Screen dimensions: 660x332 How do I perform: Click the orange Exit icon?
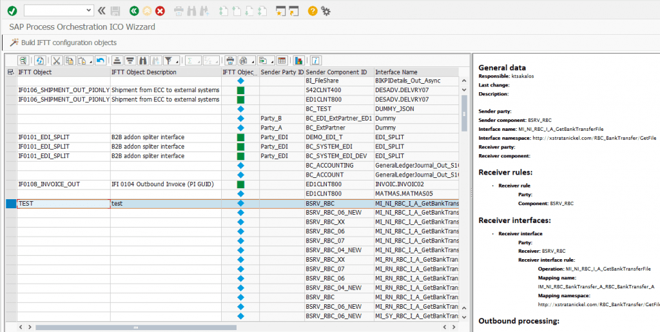(147, 11)
